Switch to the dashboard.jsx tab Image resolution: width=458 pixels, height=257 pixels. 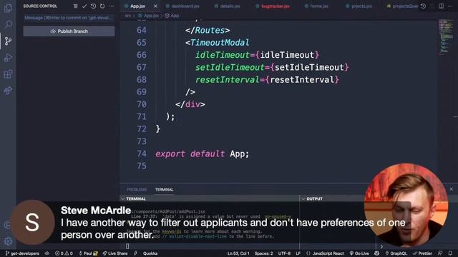coord(182,6)
